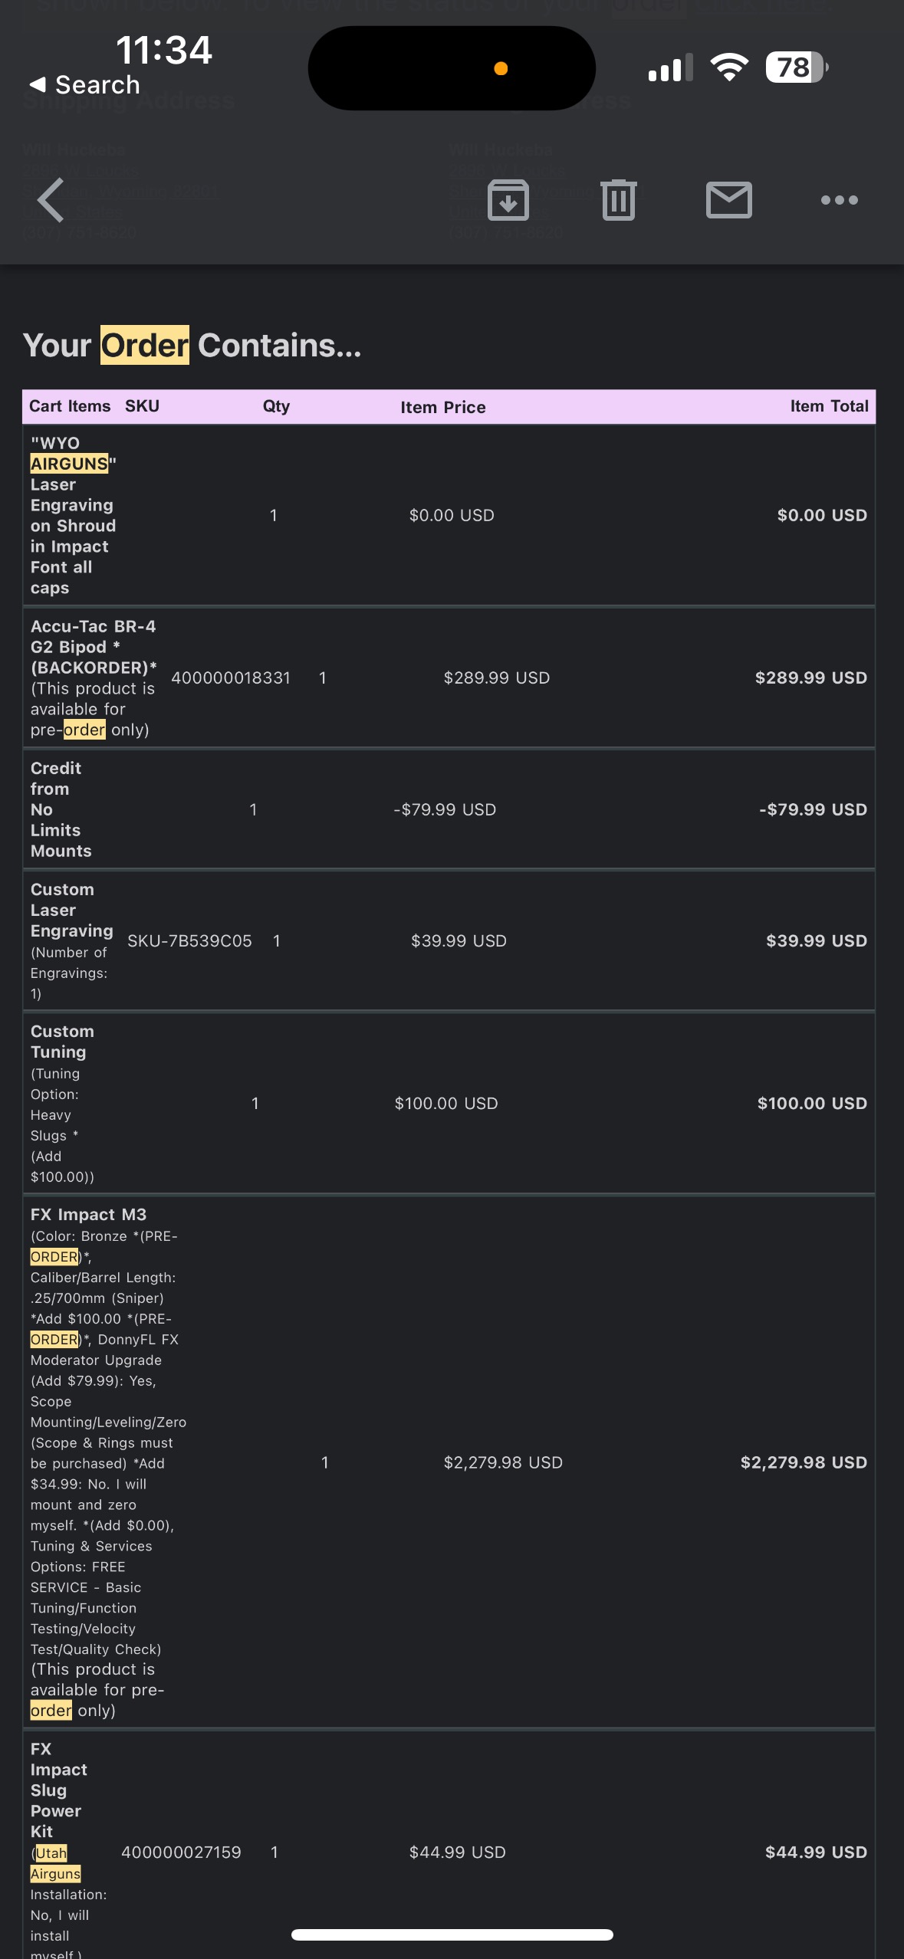
Task: Delete the email using the trash icon
Action: pos(618,200)
